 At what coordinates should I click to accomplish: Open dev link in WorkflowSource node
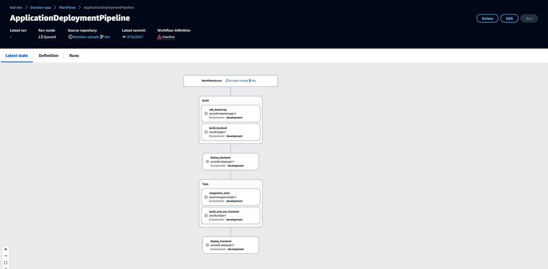tap(254, 81)
